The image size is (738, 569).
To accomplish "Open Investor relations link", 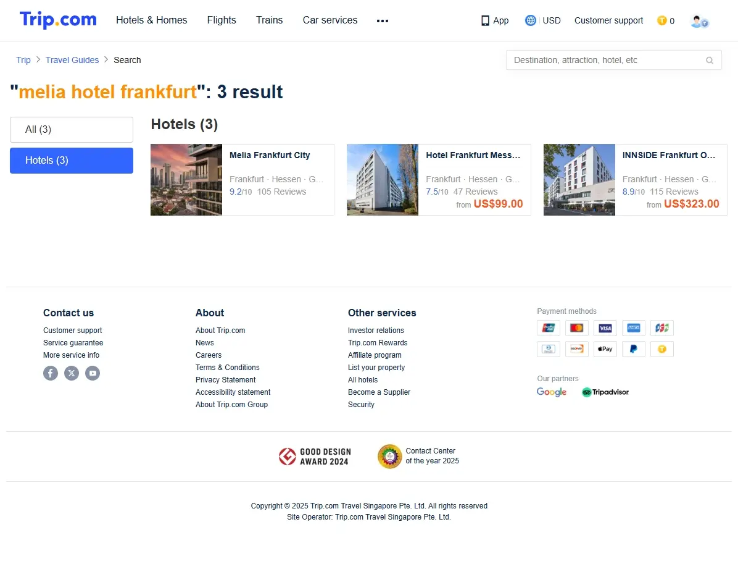I will pyautogui.click(x=376, y=331).
